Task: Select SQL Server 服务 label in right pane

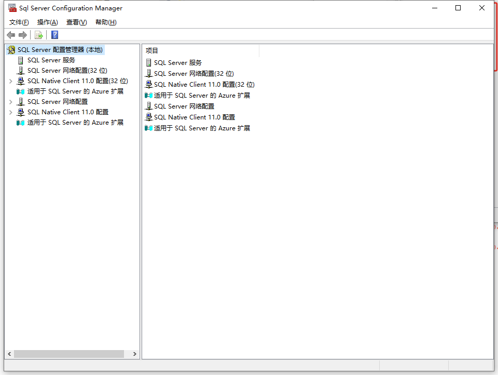Action: click(x=178, y=63)
